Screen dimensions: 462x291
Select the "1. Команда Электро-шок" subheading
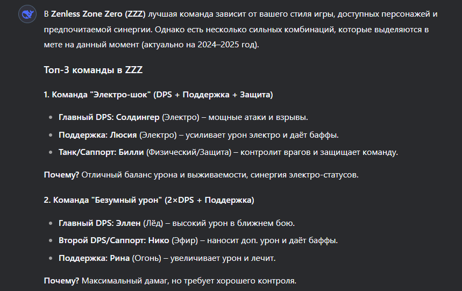point(158,95)
